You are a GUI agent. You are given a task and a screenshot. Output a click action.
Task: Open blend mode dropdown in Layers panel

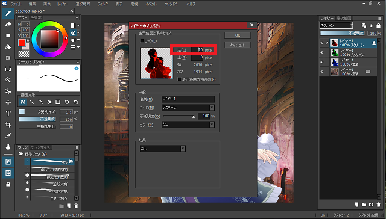coord(337,25)
